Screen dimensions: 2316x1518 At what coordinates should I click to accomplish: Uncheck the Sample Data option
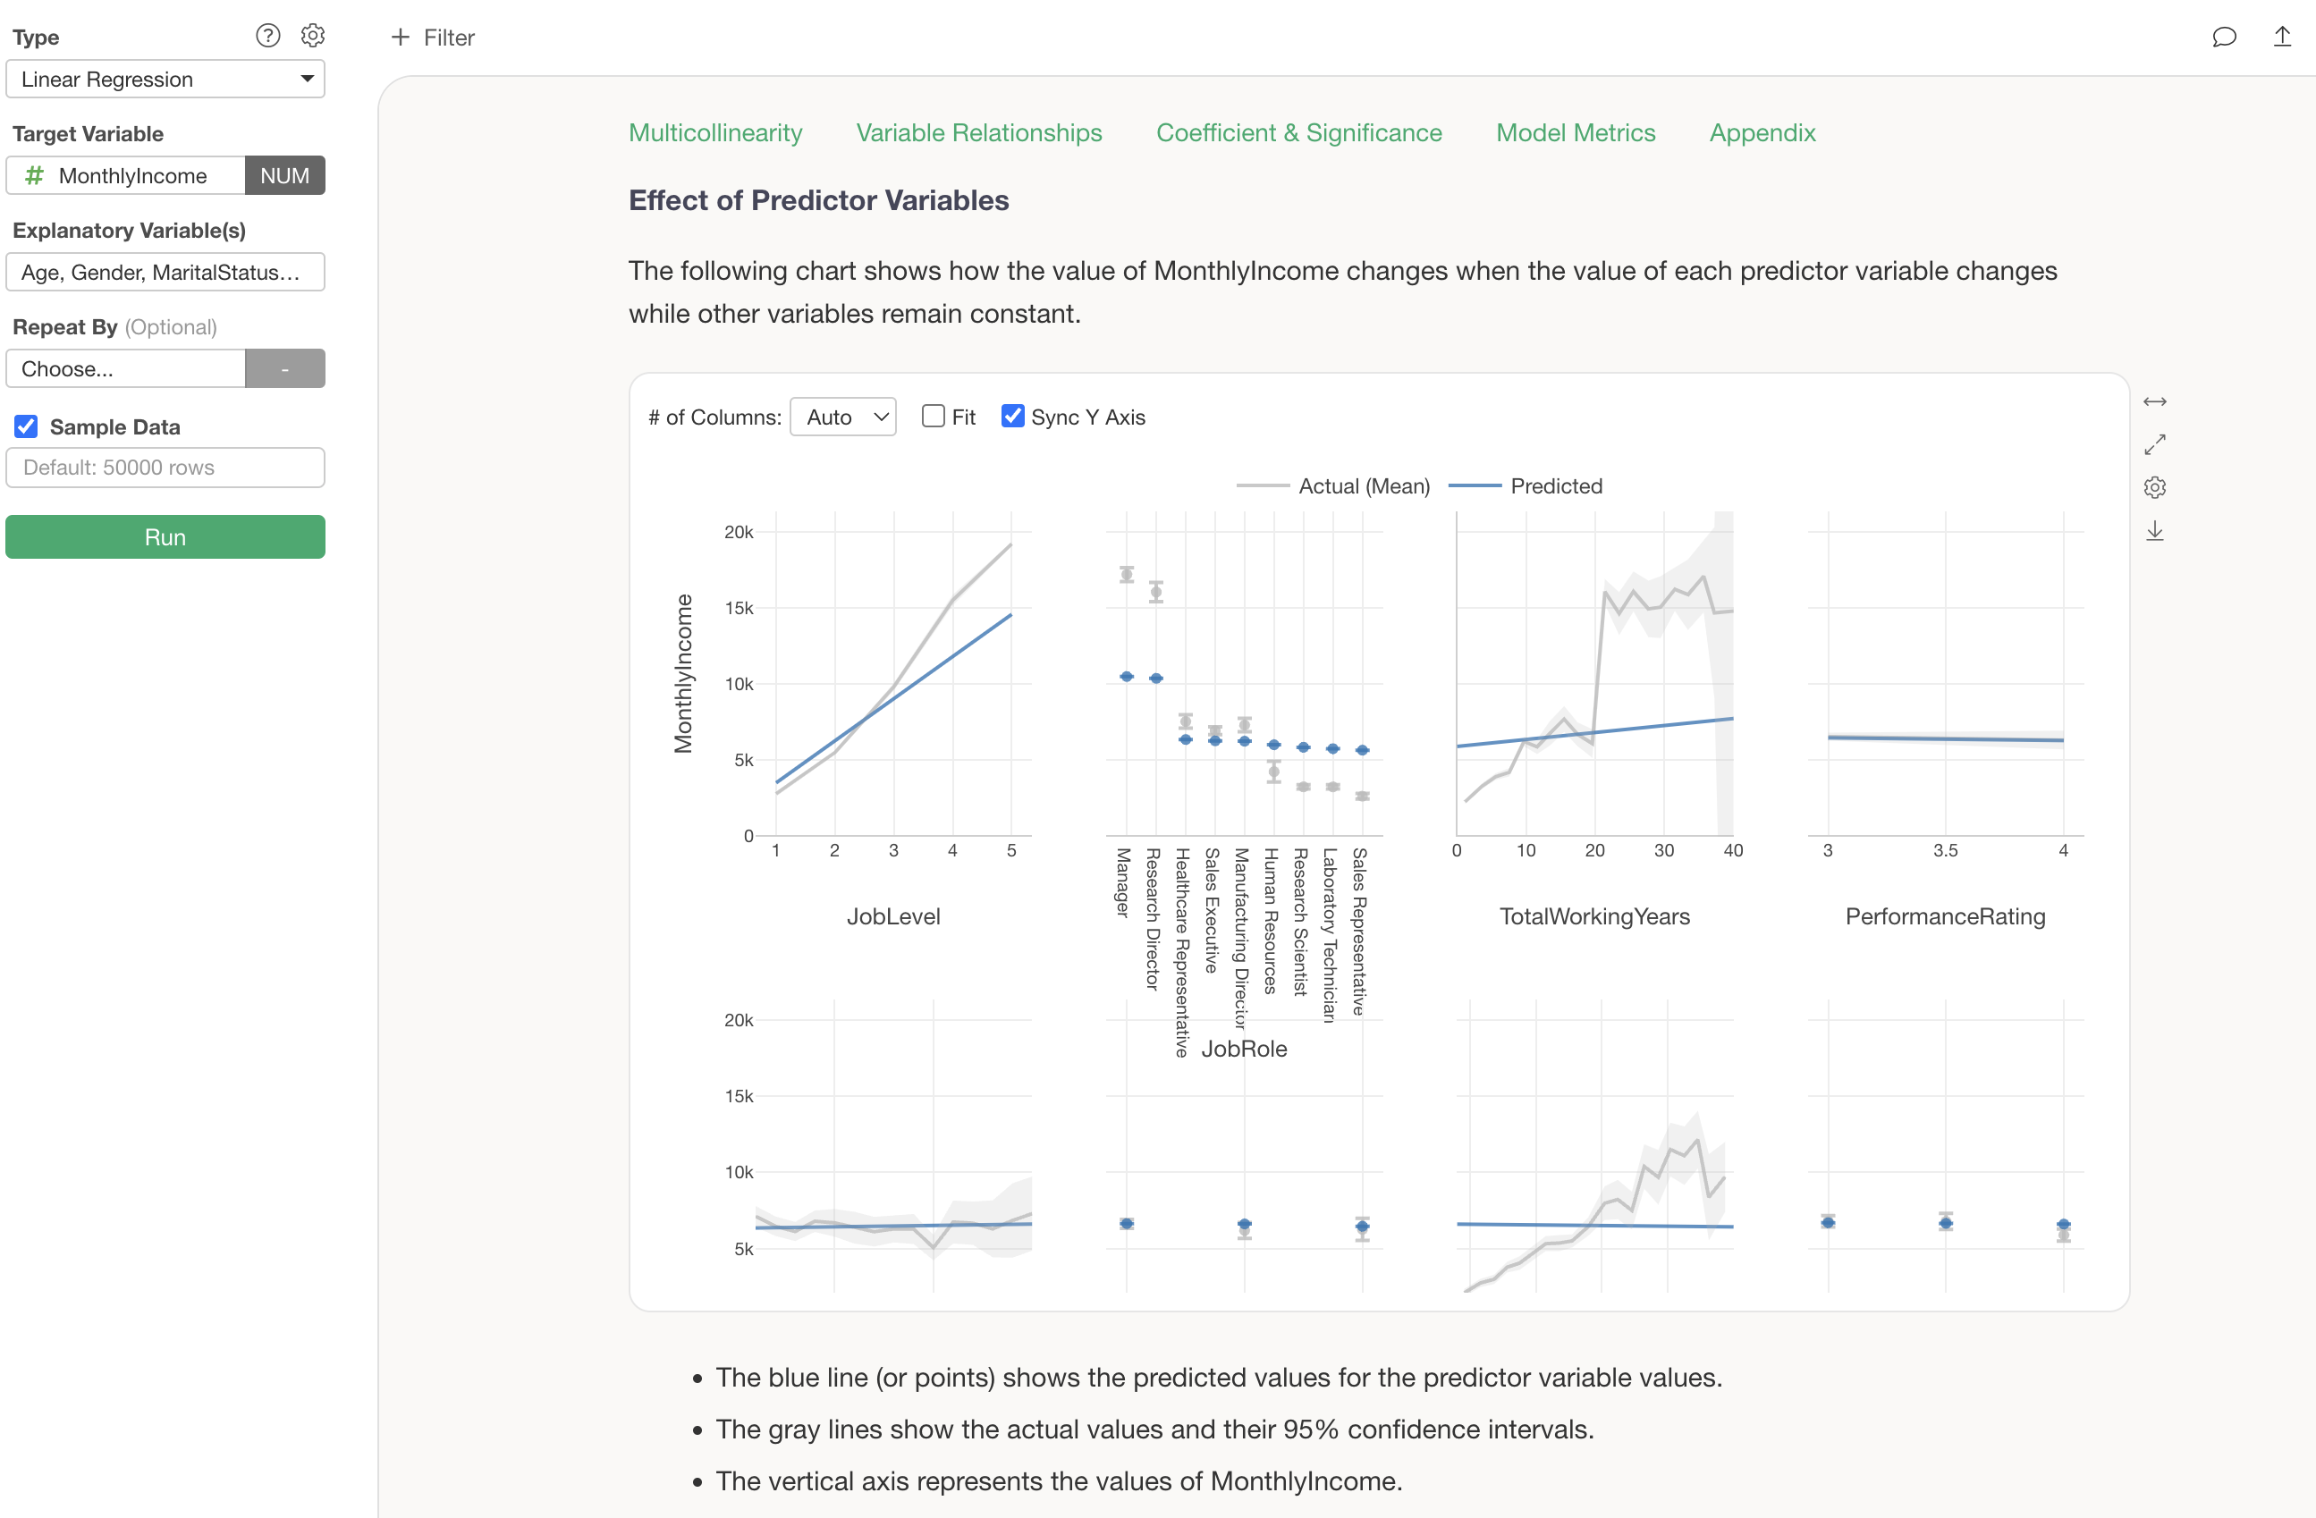(26, 426)
